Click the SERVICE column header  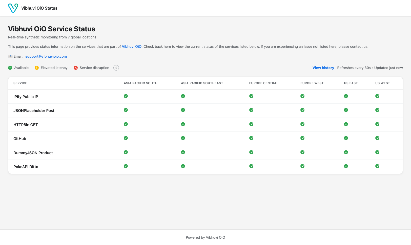(x=20, y=83)
